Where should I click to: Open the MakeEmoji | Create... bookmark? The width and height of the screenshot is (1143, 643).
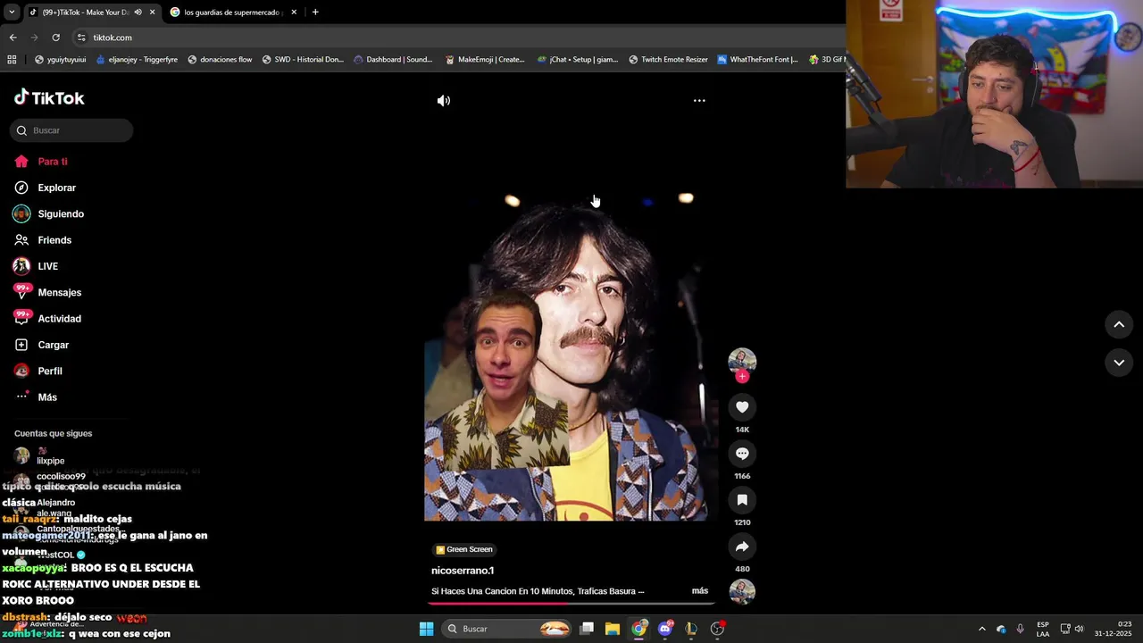click(x=485, y=60)
